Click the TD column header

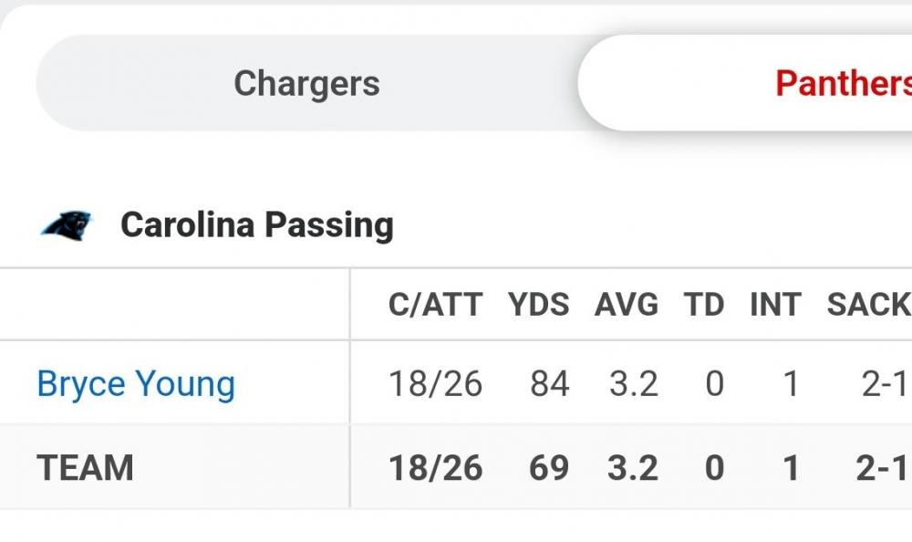[704, 305]
